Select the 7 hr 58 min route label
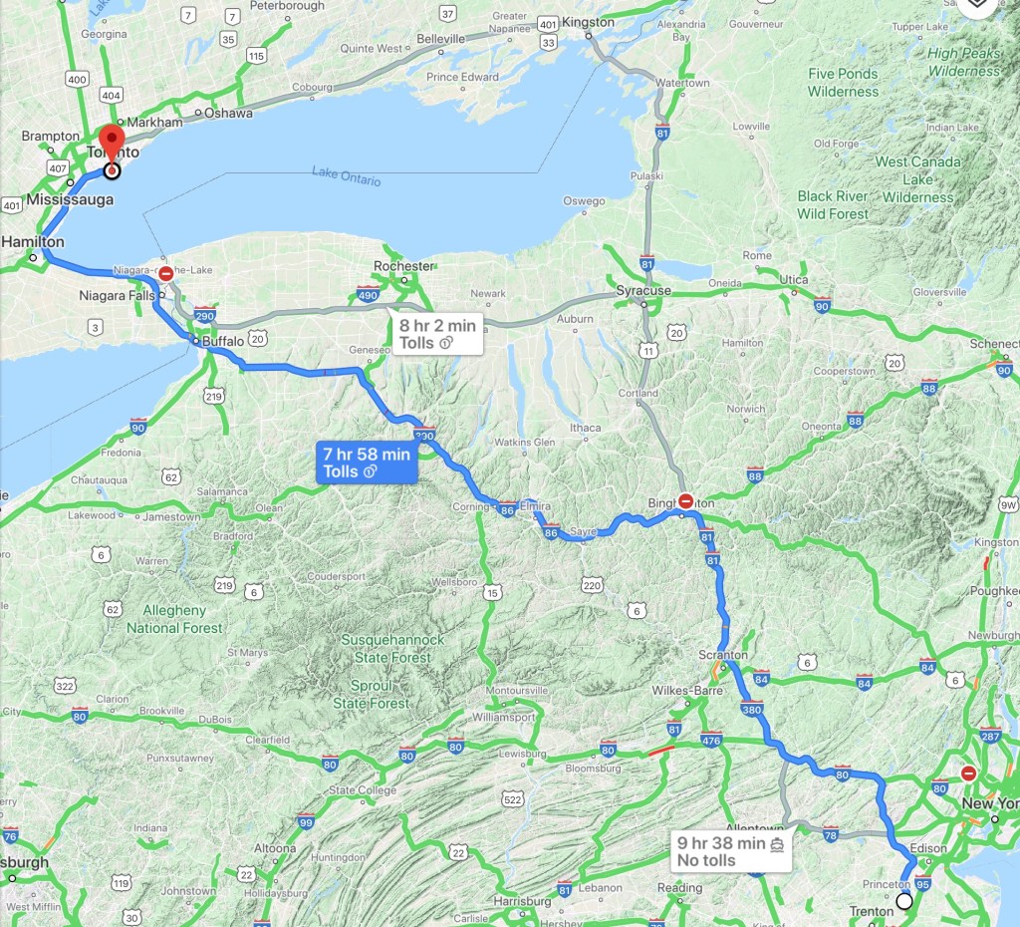 point(367,463)
